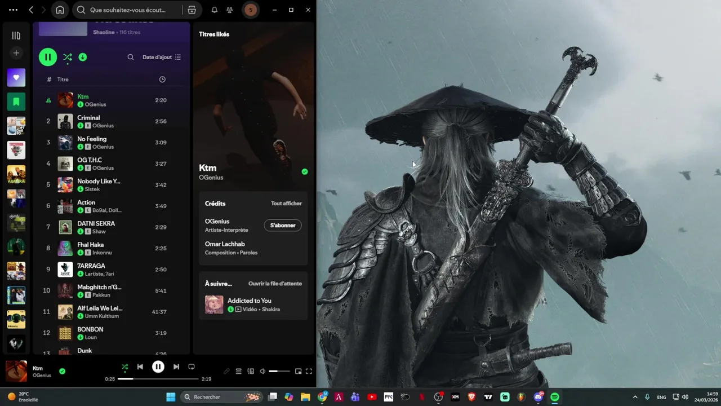Play the track Nobody Like You by Sistek
The image size is (721, 406).
click(x=112, y=185)
